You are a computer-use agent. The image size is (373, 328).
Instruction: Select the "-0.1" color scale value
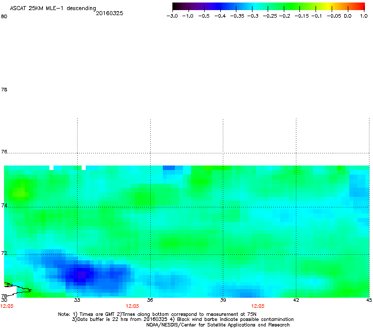[317, 16]
